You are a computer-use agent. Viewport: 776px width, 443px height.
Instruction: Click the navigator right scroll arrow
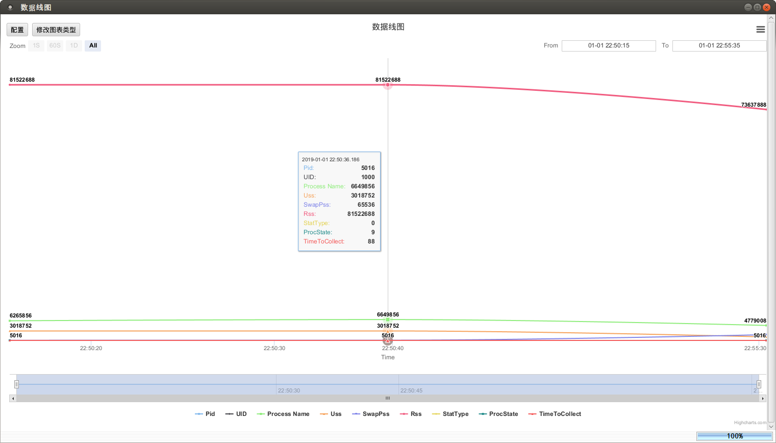click(x=762, y=398)
